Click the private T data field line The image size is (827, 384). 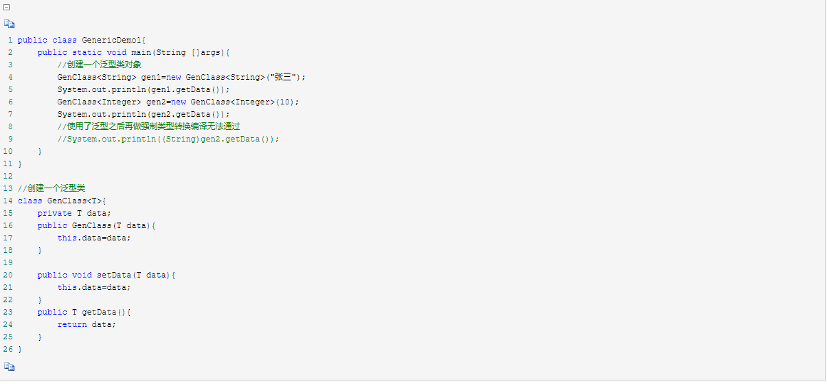point(74,213)
